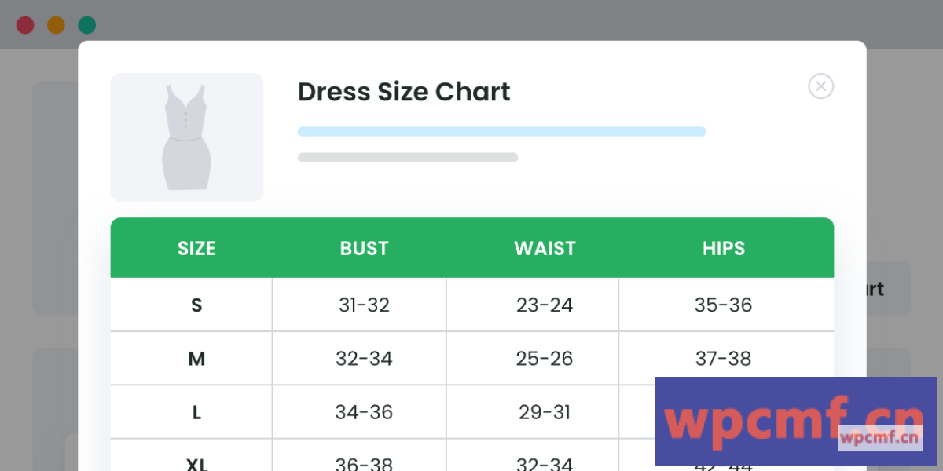The height and width of the screenshot is (471, 943).
Task: Click the 32-34 bust cell for M
Action: (364, 359)
